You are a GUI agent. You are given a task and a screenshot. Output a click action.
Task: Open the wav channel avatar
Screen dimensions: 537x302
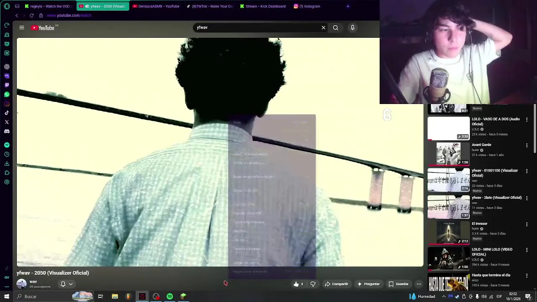[21, 284]
